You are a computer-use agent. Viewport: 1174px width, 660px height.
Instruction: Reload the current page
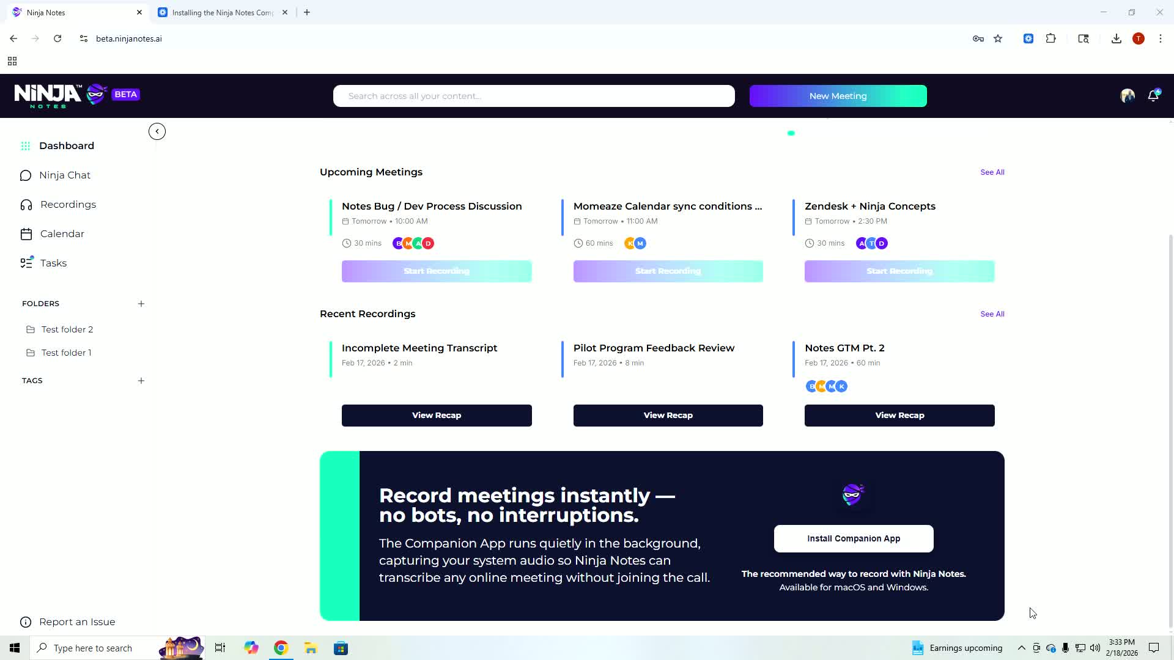coord(57,38)
